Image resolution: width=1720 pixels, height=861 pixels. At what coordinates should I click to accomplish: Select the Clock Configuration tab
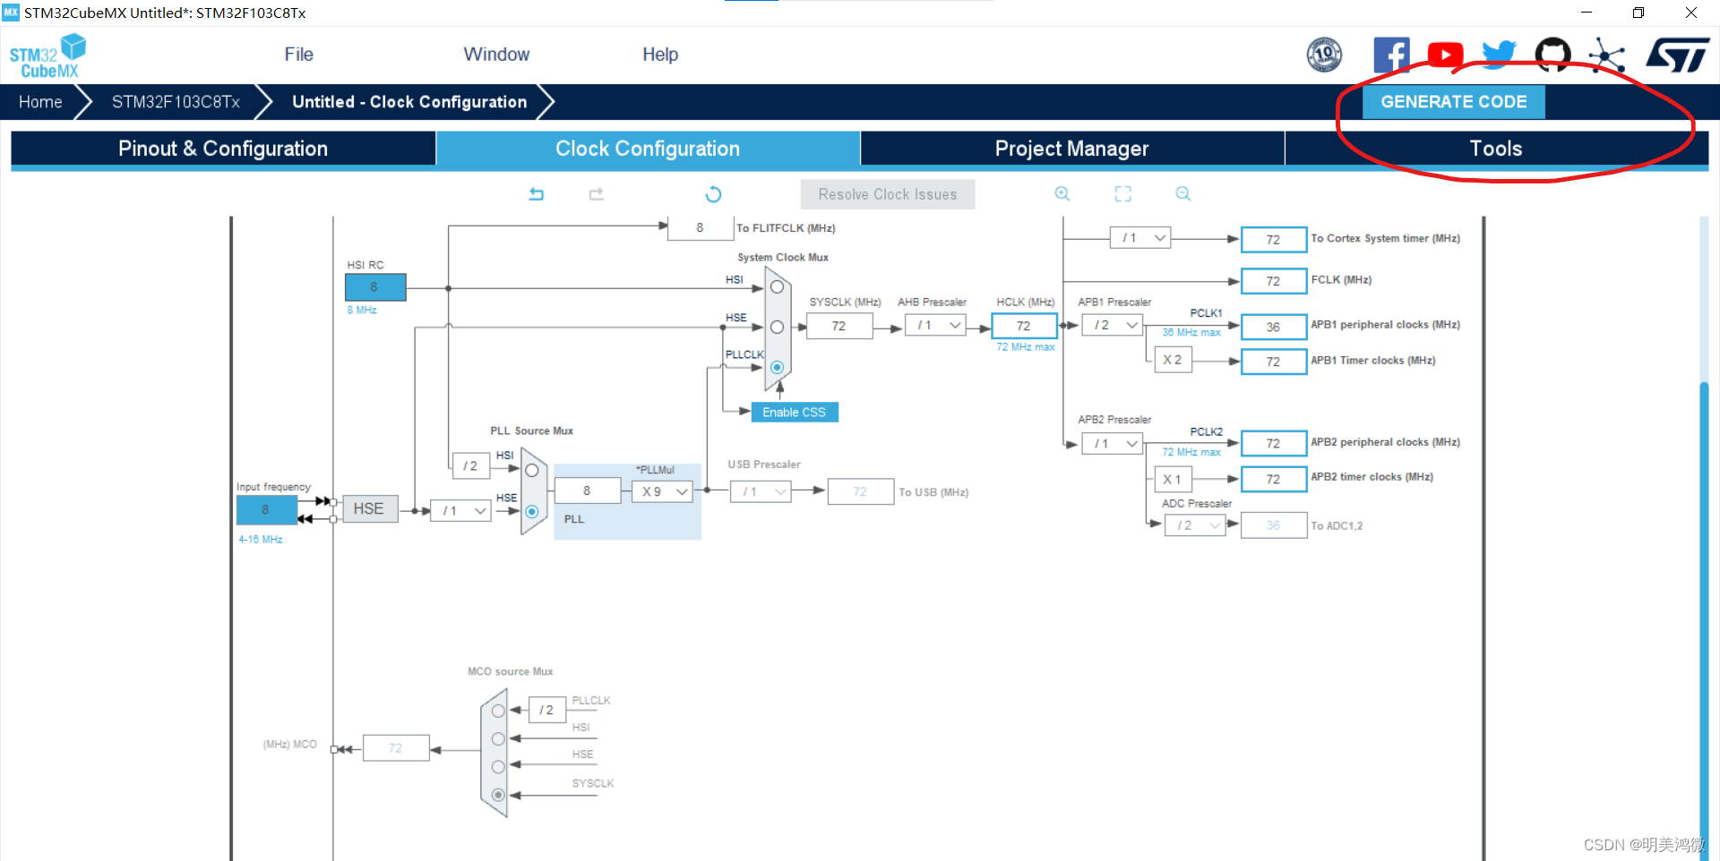(x=648, y=149)
